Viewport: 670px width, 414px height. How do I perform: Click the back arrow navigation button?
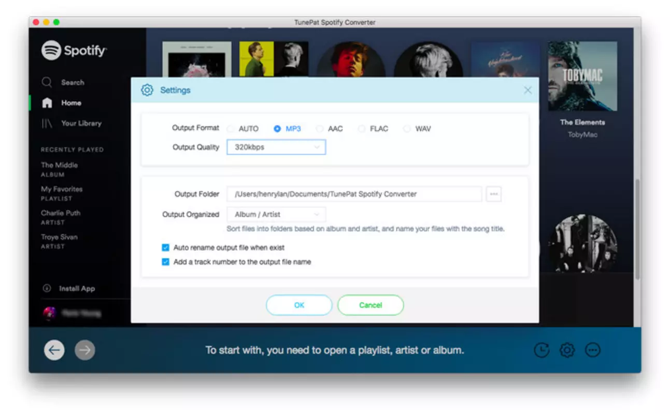[54, 350]
